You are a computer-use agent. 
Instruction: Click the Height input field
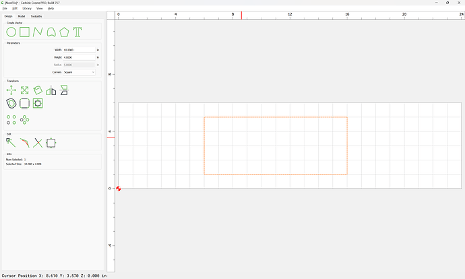[x=79, y=57]
